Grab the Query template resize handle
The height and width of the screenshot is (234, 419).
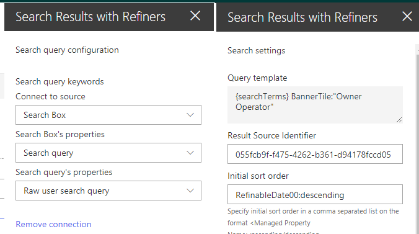(x=399, y=120)
